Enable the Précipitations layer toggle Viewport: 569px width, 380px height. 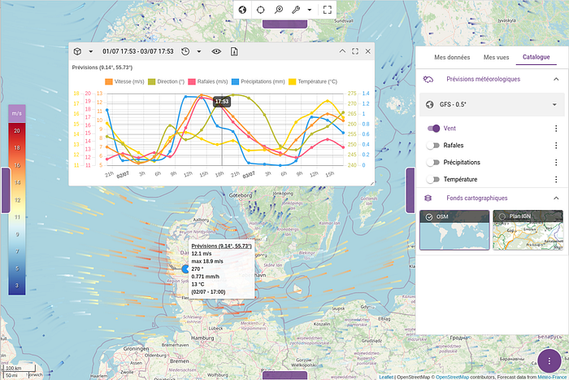(433, 163)
